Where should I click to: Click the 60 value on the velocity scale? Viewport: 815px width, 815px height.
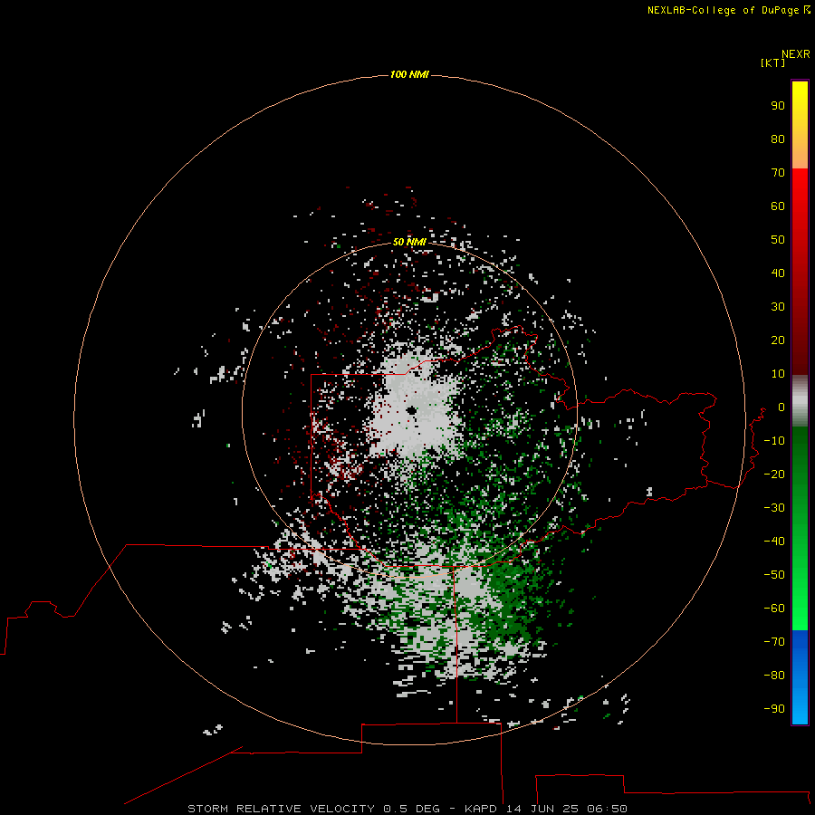coord(778,206)
